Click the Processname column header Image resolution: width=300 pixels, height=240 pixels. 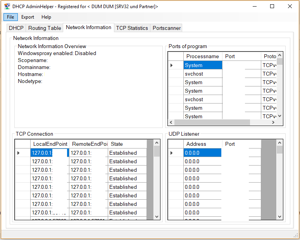coord(203,56)
